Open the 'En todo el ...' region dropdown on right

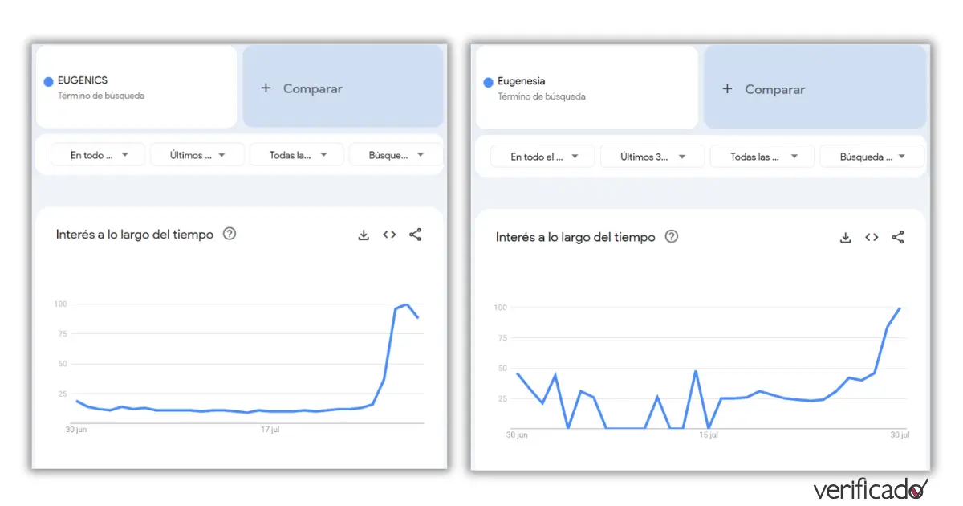tap(542, 157)
